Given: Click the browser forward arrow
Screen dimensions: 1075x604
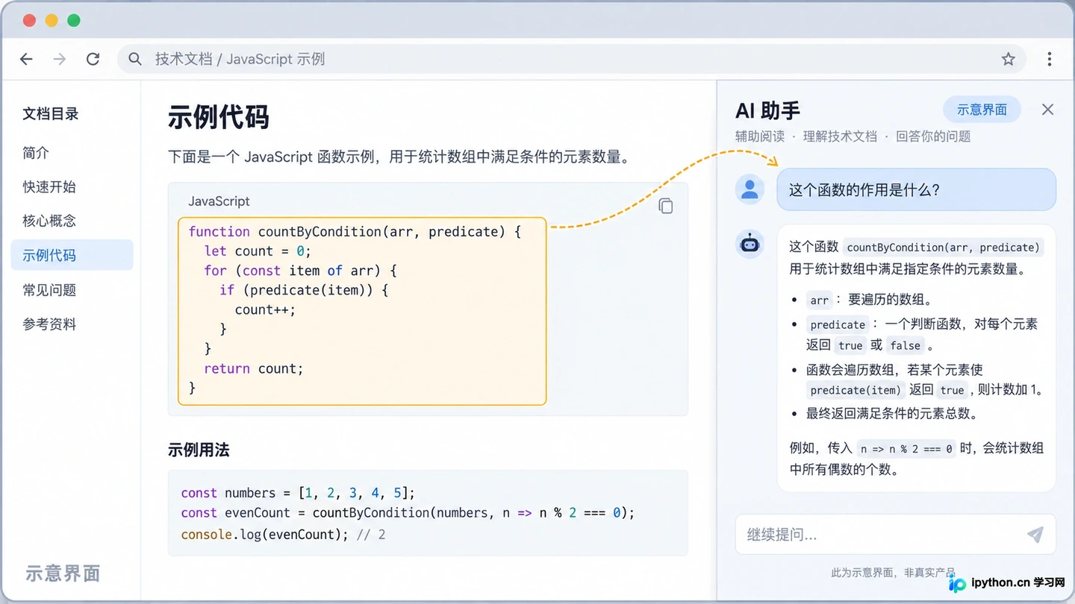Looking at the screenshot, I should [60, 59].
